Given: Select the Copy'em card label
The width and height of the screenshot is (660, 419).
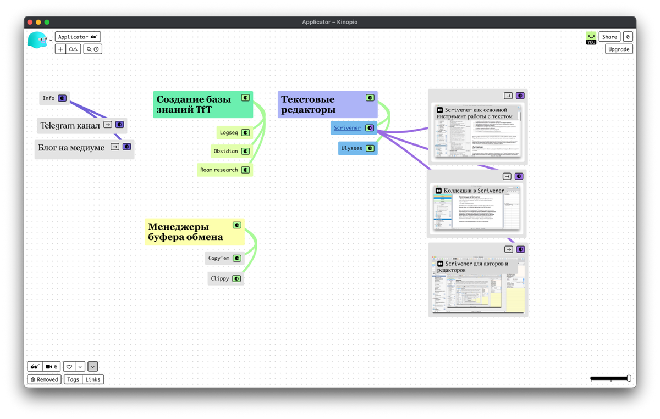Looking at the screenshot, I should tap(219, 258).
